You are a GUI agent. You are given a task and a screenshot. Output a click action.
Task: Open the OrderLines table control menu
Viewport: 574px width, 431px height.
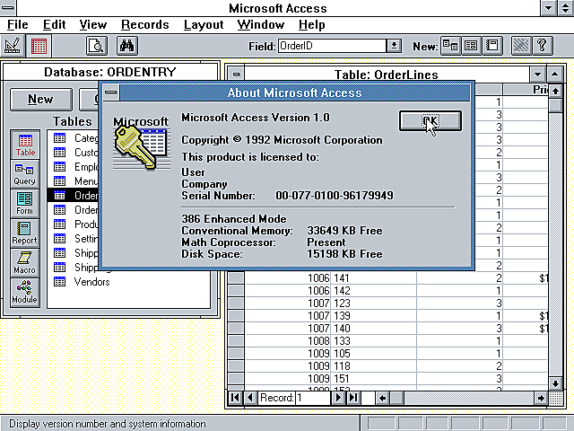click(x=236, y=75)
